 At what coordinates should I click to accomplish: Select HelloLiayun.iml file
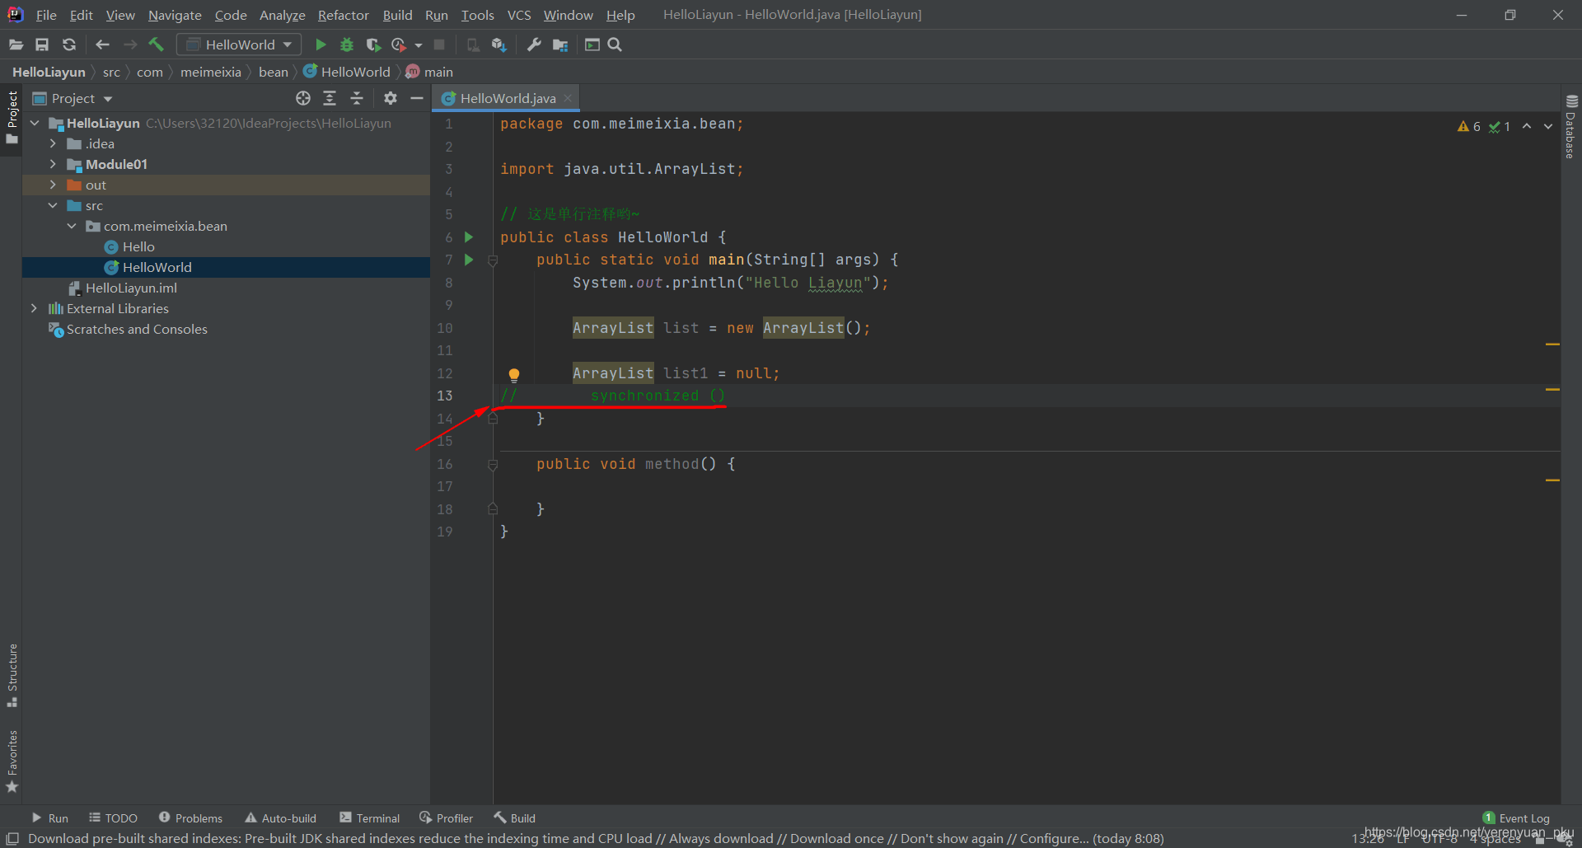[131, 288]
